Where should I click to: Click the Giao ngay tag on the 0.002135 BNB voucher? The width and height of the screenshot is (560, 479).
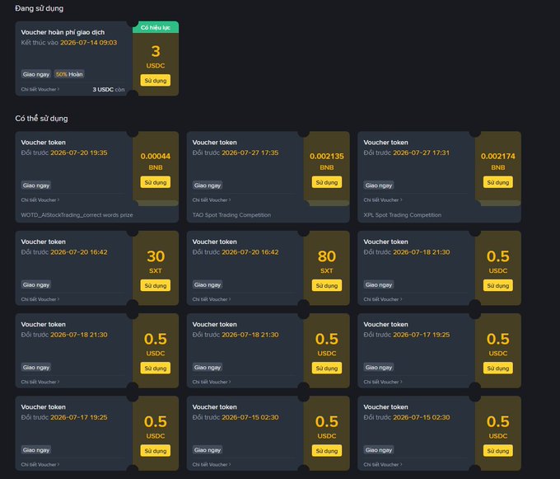(208, 185)
